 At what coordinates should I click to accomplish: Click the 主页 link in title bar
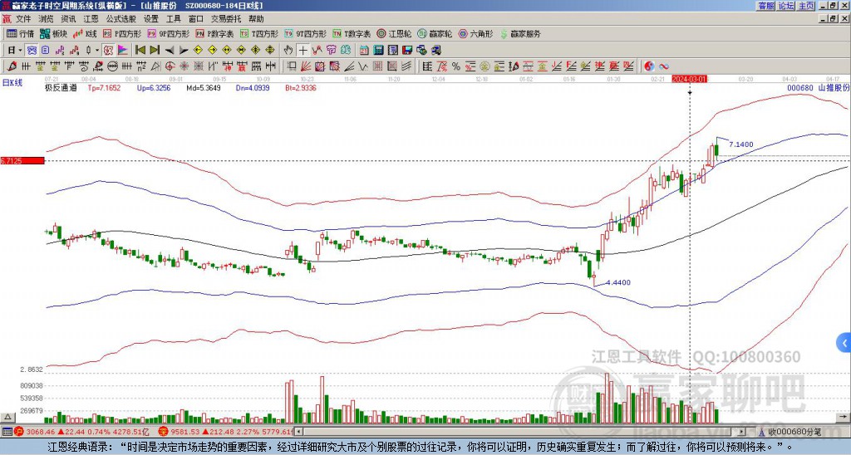(x=806, y=6)
